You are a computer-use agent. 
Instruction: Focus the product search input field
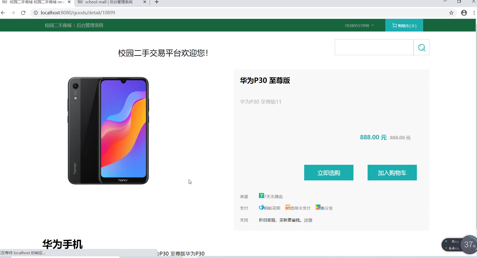tap(374, 47)
